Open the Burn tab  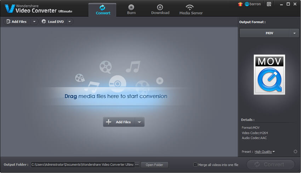(131, 10)
